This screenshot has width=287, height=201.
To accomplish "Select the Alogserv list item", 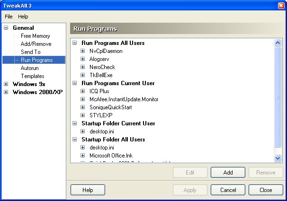I will click(99, 59).
